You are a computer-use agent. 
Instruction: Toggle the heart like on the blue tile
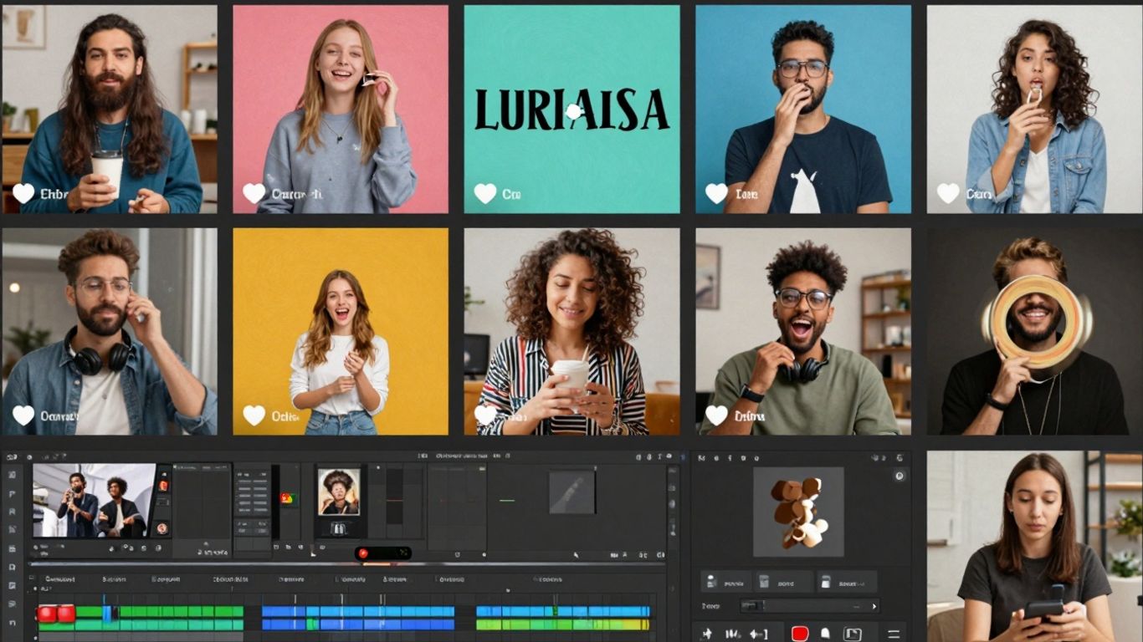(716, 192)
